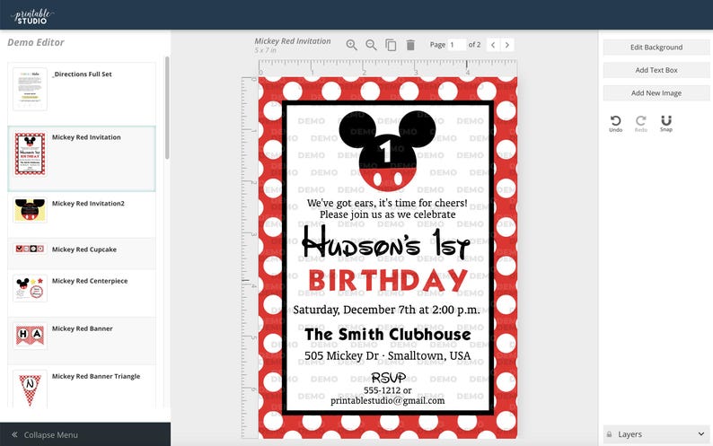Viewport: 713px width, 446px height.
Task: Select the red BIRTHDAY text on invitation
Action: tap(388, 281)
